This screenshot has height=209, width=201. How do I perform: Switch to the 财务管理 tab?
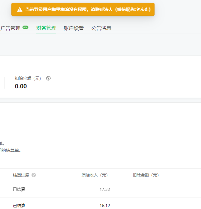point(46,28)
